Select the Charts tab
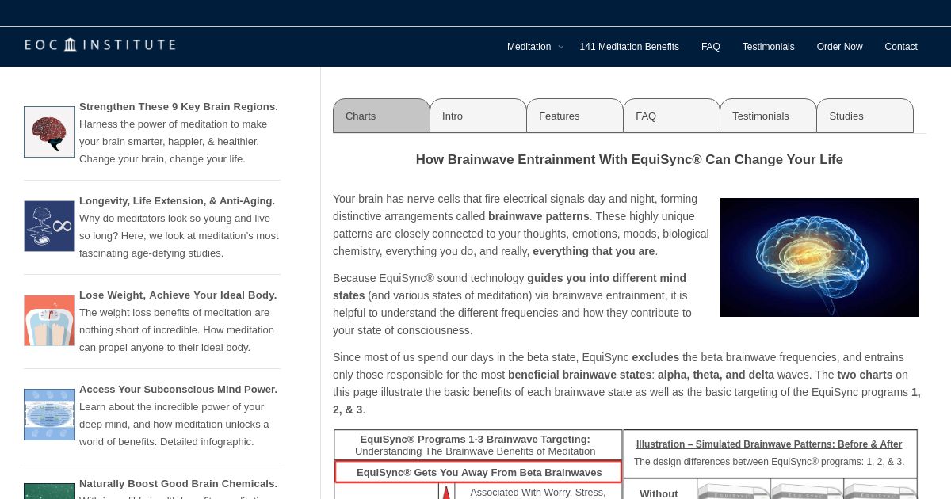The image size is (951, 499). pyautogui.click(x=381, y=116)
